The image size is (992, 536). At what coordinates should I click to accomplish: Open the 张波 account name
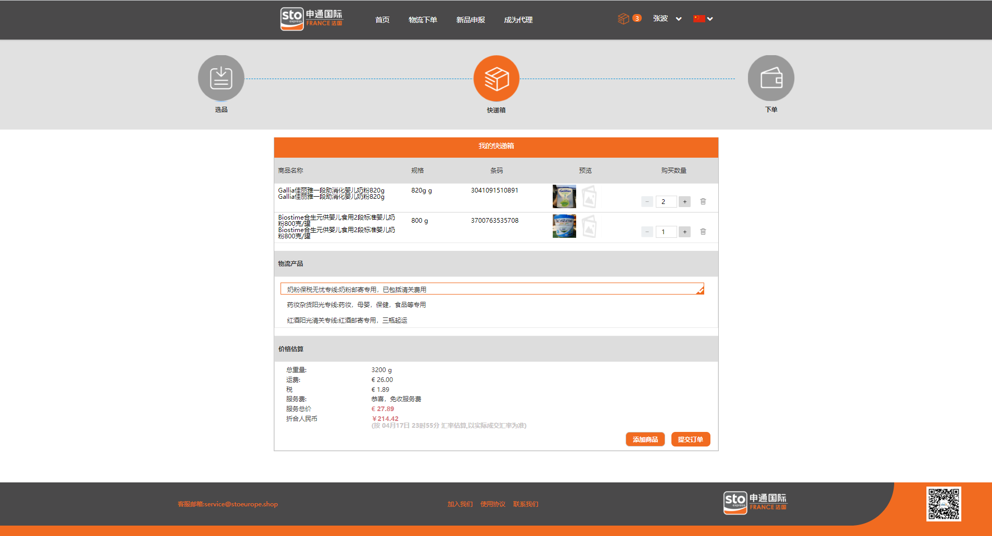click(660, 18)
